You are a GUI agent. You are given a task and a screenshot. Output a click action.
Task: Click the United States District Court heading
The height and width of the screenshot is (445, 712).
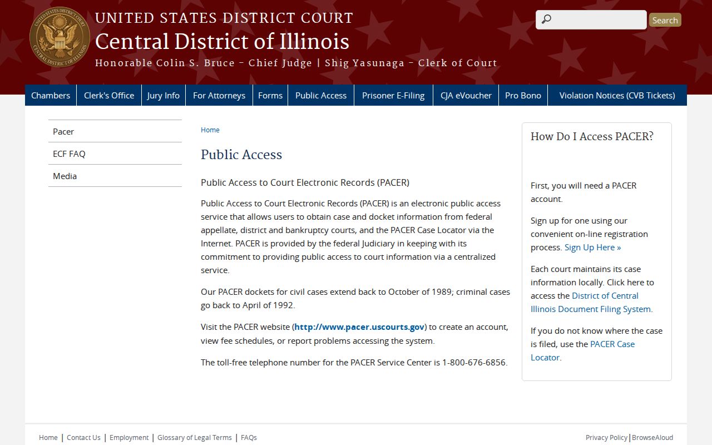224,18
